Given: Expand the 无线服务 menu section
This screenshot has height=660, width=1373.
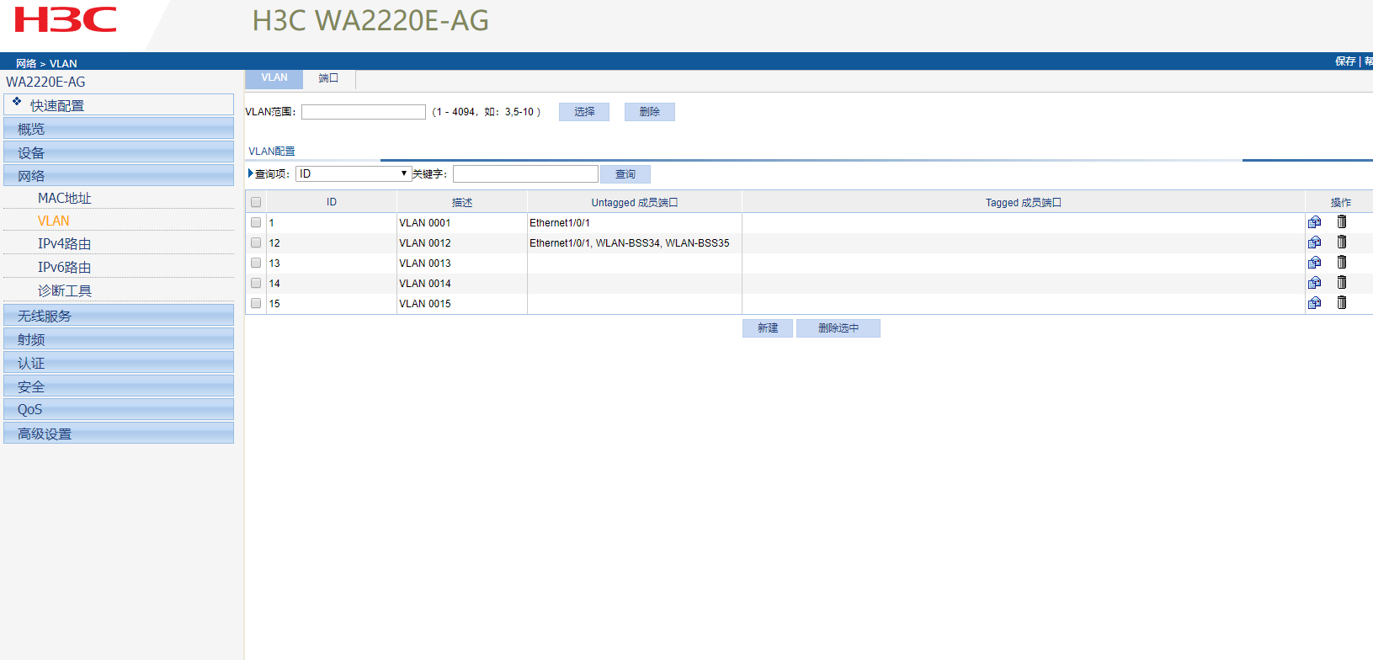Looking at the screenshot, I should 119,316.
